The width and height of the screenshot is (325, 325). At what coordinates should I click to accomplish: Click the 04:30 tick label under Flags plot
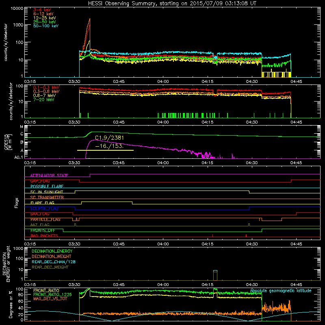[x=252, y=244]
